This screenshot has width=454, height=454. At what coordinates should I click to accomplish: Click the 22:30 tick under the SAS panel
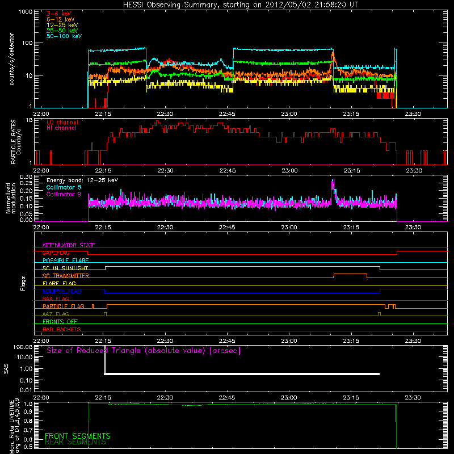click(x=165, y=398)
